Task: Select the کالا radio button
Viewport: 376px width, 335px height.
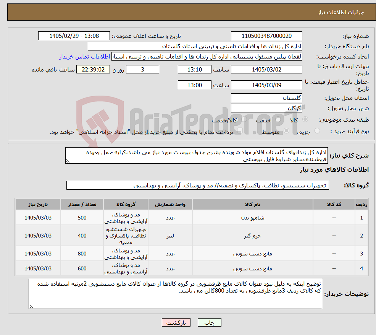Action: point(305,119)
